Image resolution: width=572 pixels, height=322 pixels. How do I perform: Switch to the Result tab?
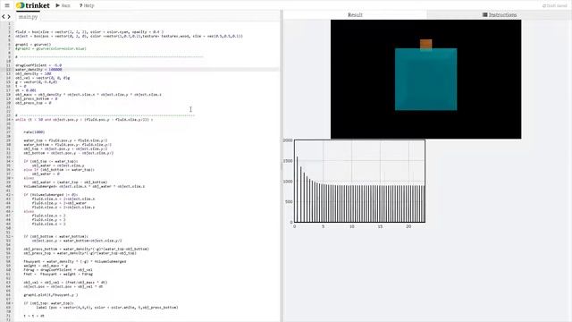[355, 14]
